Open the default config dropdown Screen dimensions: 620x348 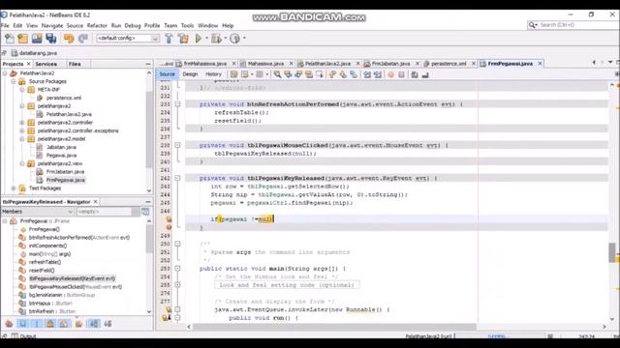click(x=128, y=39)
